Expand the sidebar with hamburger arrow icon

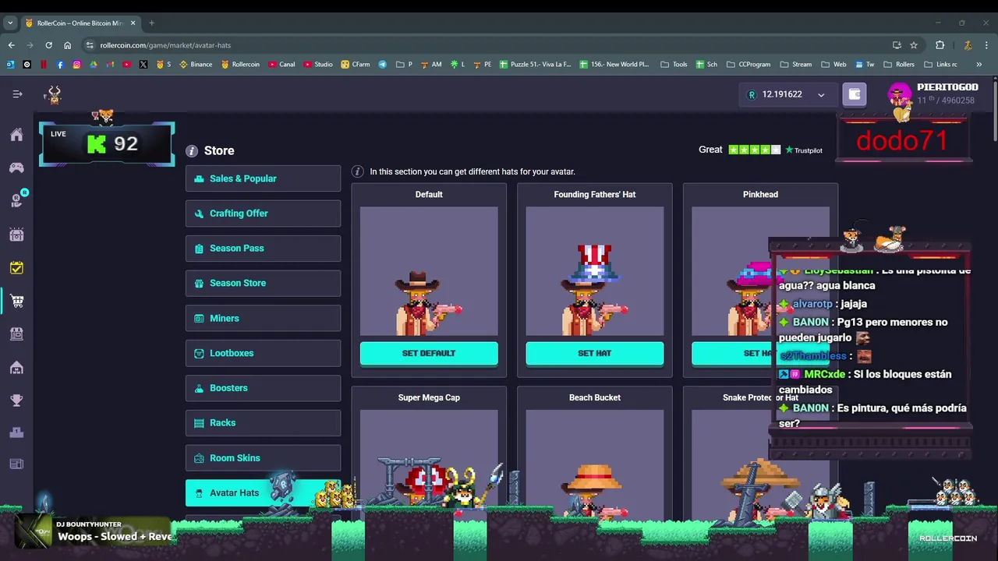17,94
